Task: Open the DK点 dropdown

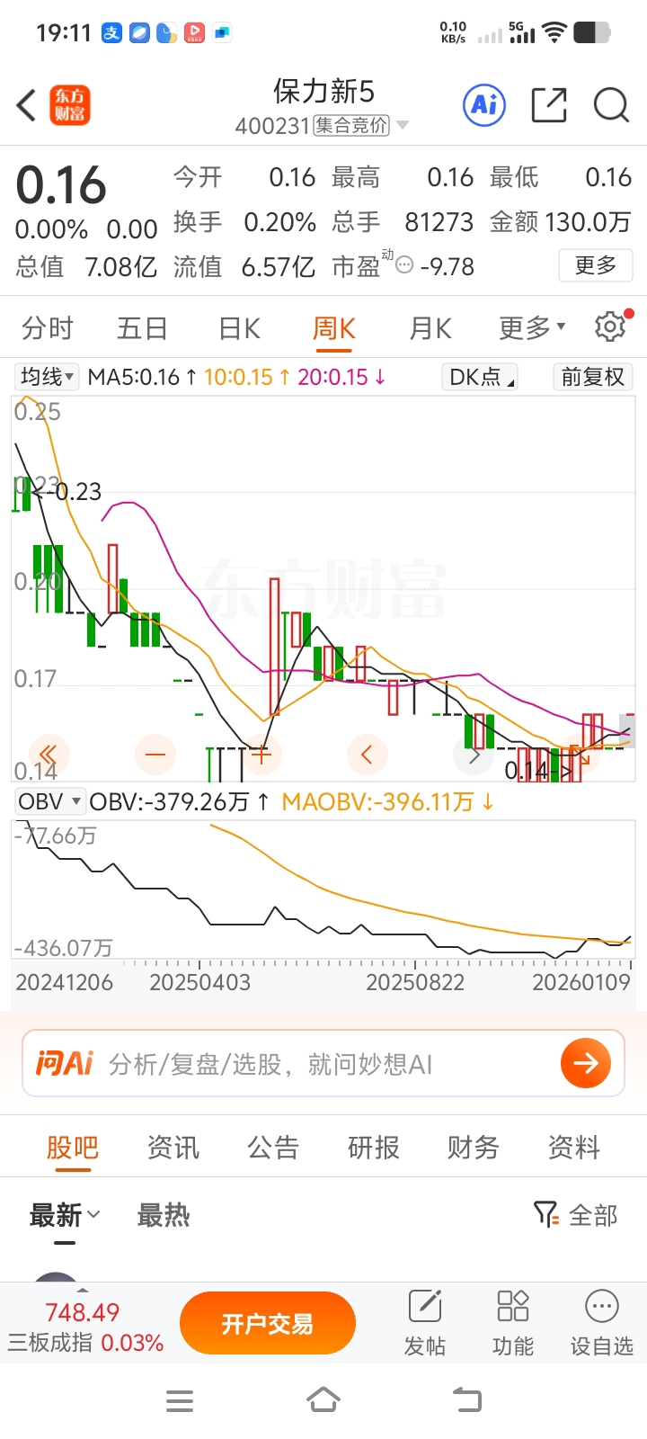Action: (x=481, y=377)
